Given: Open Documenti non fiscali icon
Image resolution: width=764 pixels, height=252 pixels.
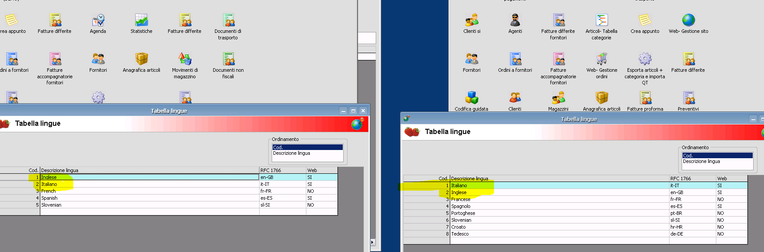Looking at the screenshot, I should click(228, 59).
